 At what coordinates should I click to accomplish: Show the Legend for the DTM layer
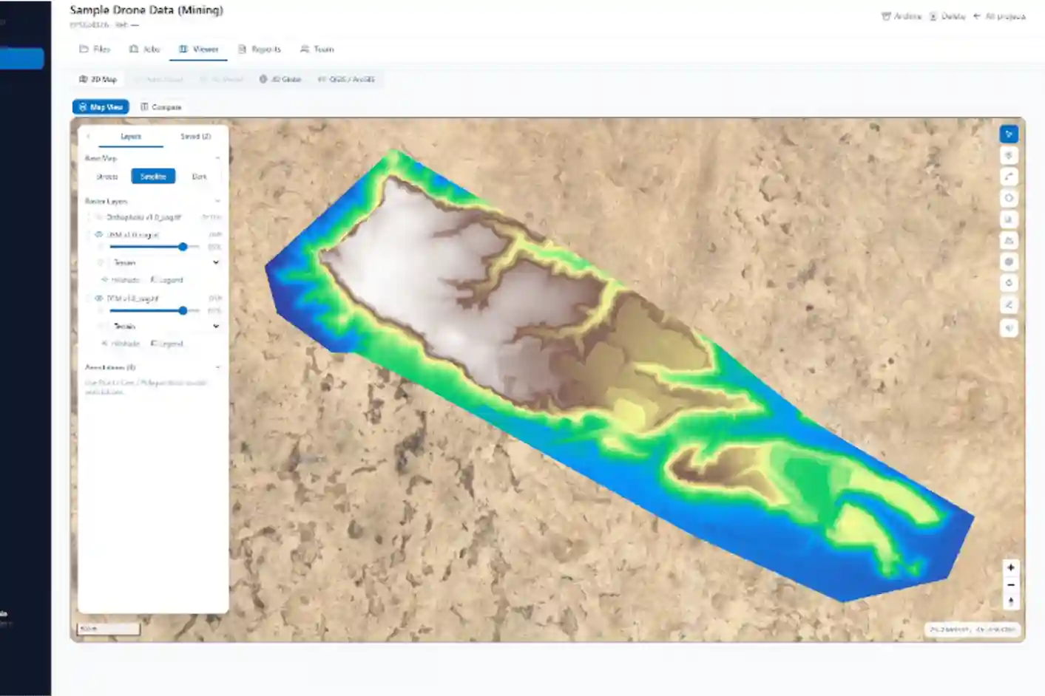pyautogui.click(x=166, y=344)
